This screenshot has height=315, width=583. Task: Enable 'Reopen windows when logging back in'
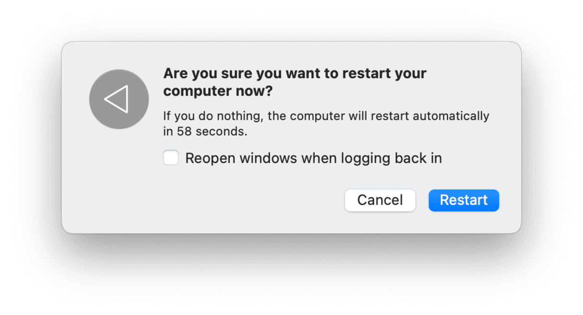(171, 157)
